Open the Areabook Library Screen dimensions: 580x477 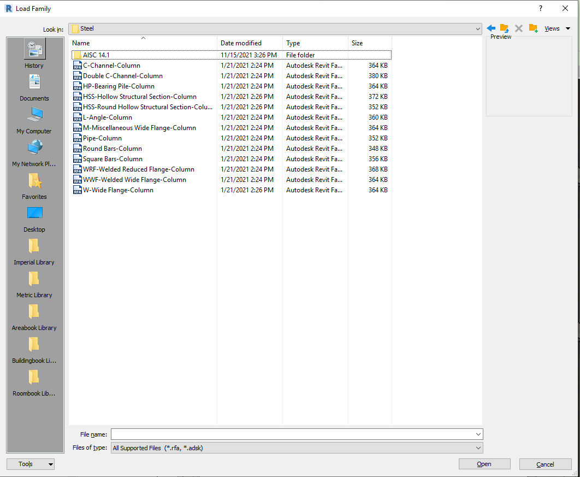tap(34, 315)
